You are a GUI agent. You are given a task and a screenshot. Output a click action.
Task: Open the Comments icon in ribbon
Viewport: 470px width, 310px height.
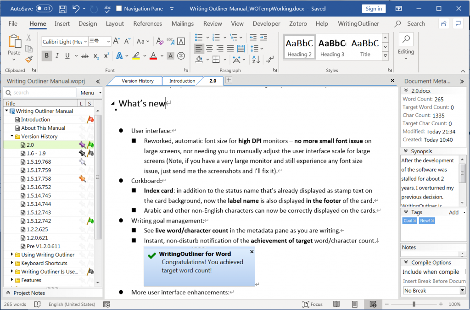[x=458, y=24]
